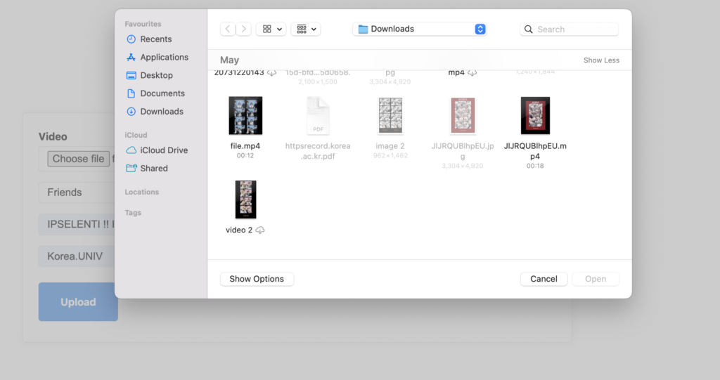The height and width of the screenshot is (380, 720).
Task: Click the Documents page icon in the sidebar
Action: (x=131, y=93)
